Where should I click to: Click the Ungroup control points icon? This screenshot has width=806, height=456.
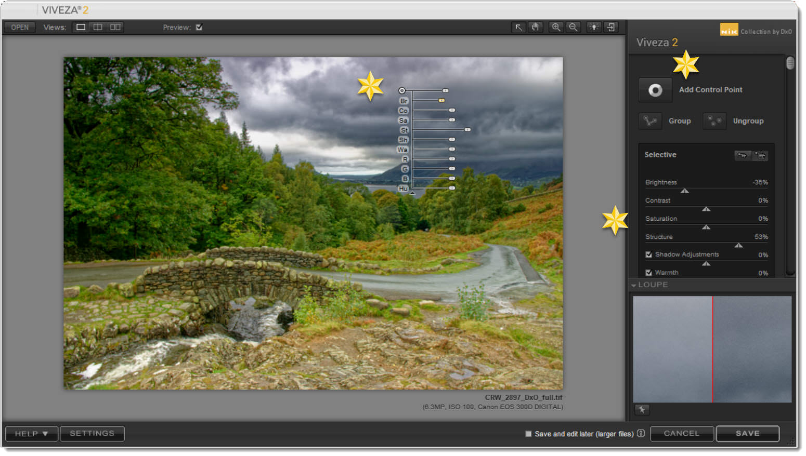(x=714, y=121)
